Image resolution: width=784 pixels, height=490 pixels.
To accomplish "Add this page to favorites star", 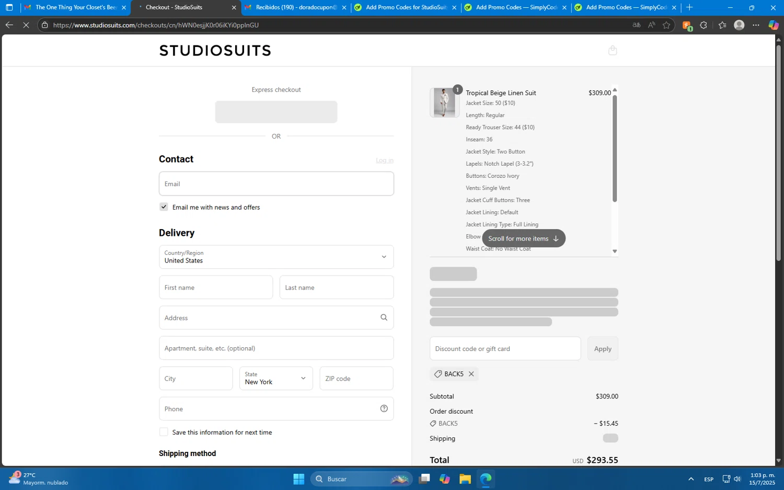I will 666,25.
